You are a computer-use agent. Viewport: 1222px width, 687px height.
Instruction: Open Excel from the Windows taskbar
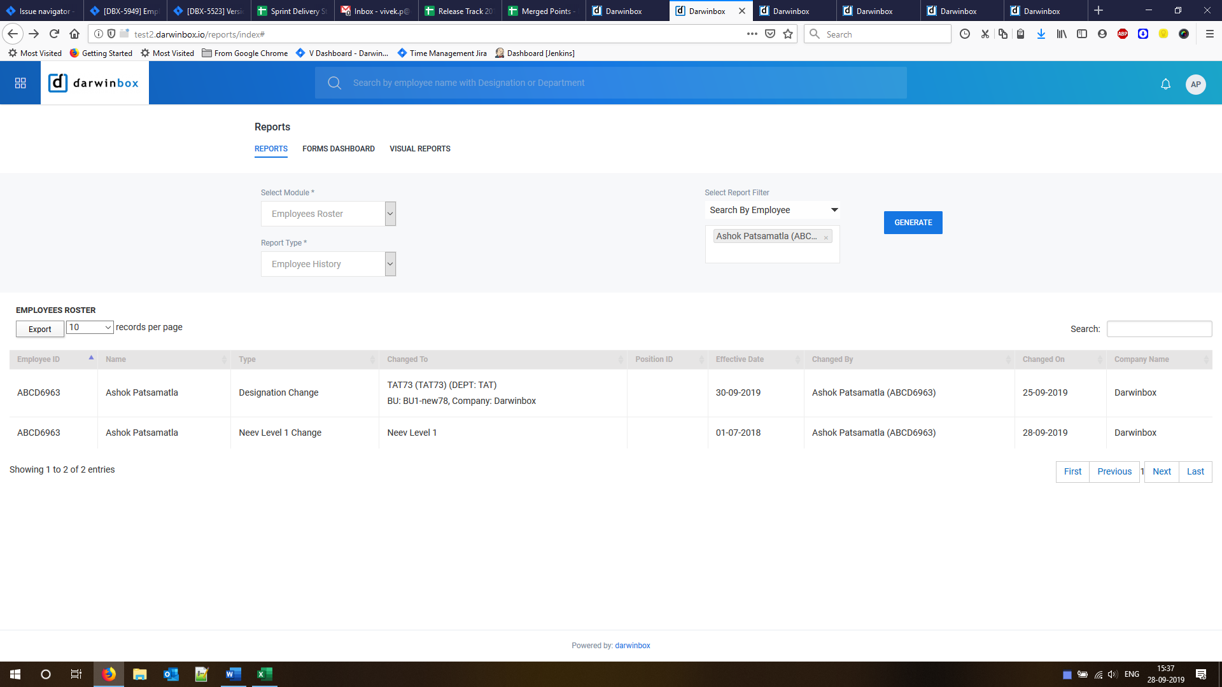point(264,674)
